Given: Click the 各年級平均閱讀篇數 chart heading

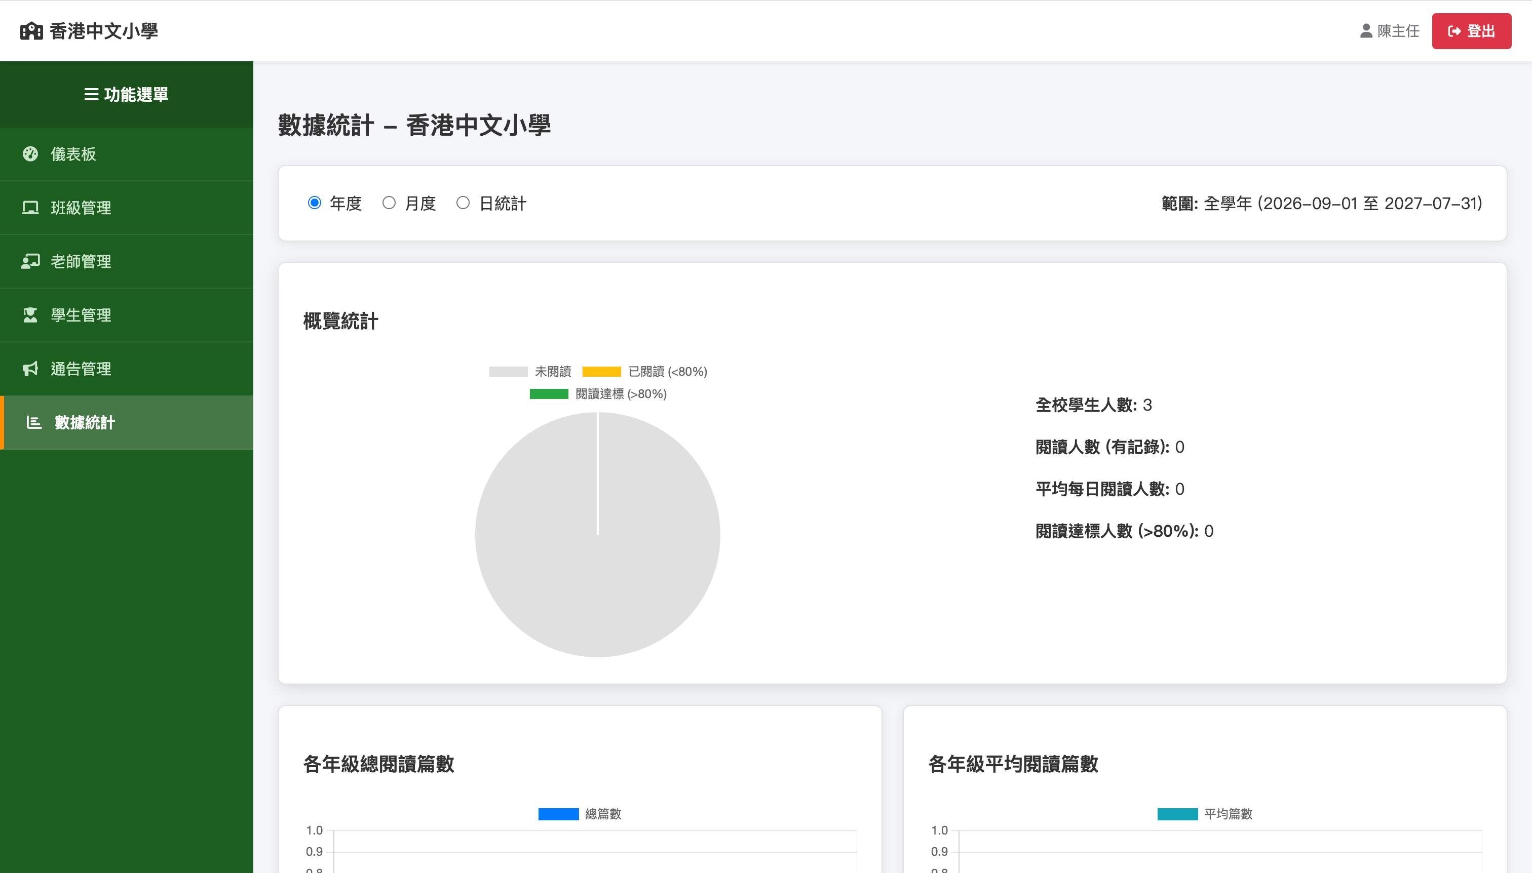Looking at the screenshot, I should pos(1013,764).
